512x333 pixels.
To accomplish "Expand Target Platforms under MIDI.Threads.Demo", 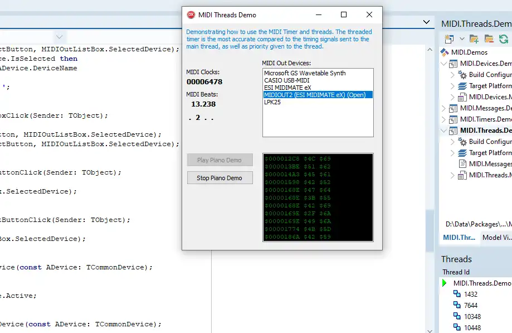I will click(452, 153).
